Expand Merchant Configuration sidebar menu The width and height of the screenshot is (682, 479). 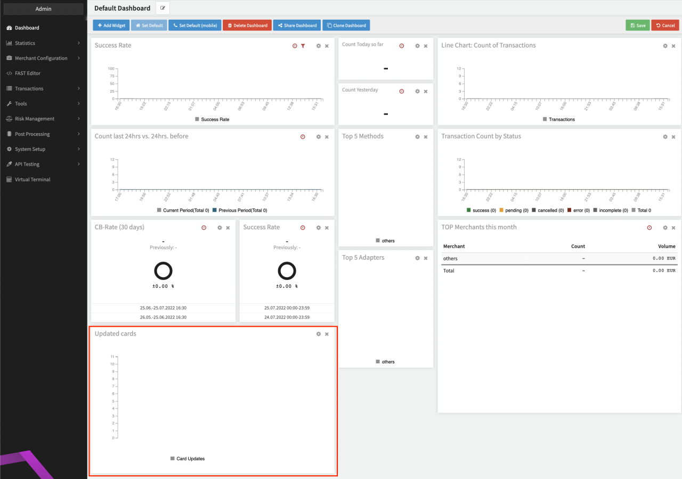pyautogui.click(x=43, y=58)
